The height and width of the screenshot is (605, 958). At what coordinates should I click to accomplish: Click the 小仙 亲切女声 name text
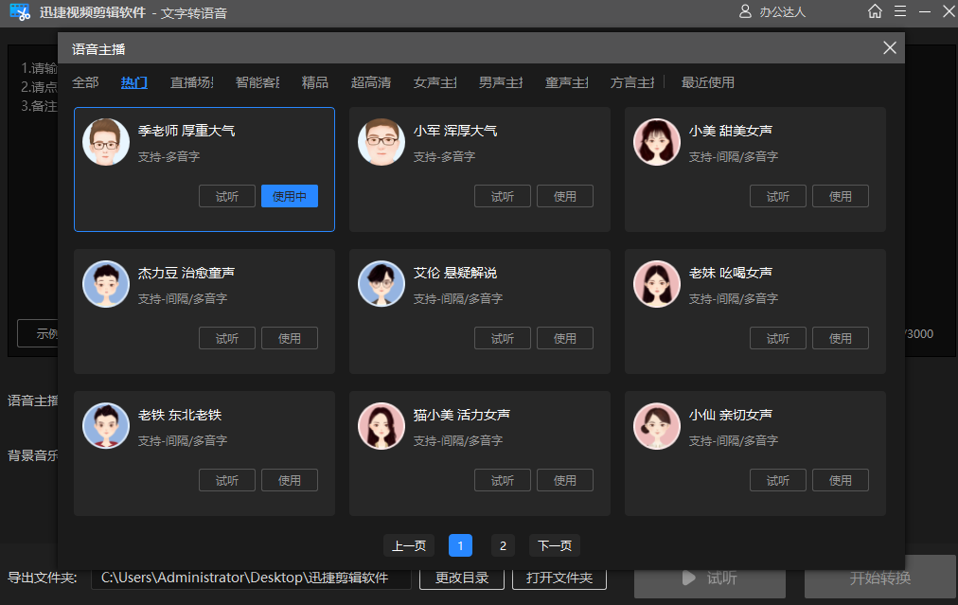(x=731, y=415)
